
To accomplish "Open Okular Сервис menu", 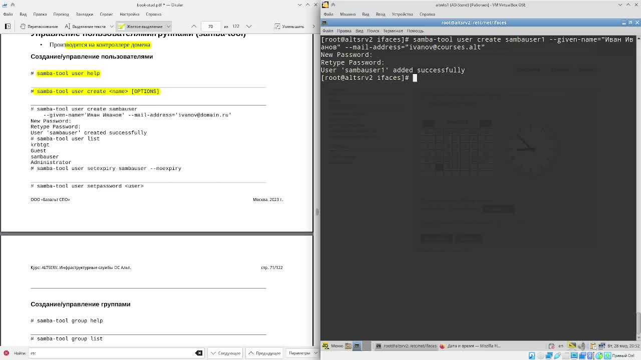I will 106,14.
